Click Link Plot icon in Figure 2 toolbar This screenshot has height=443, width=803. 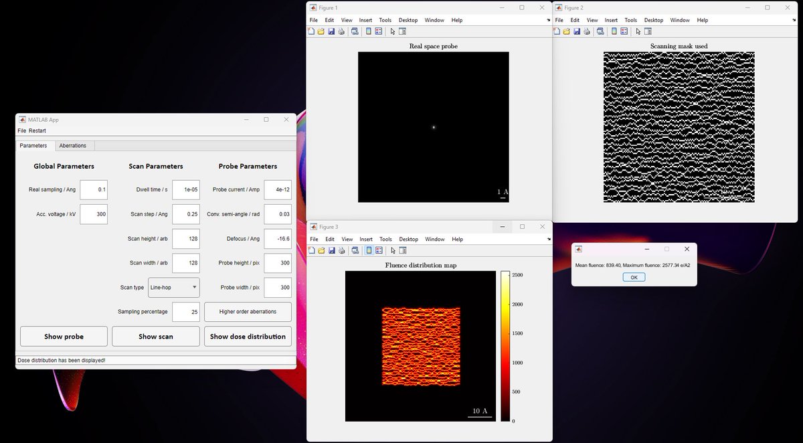[600, 31]
